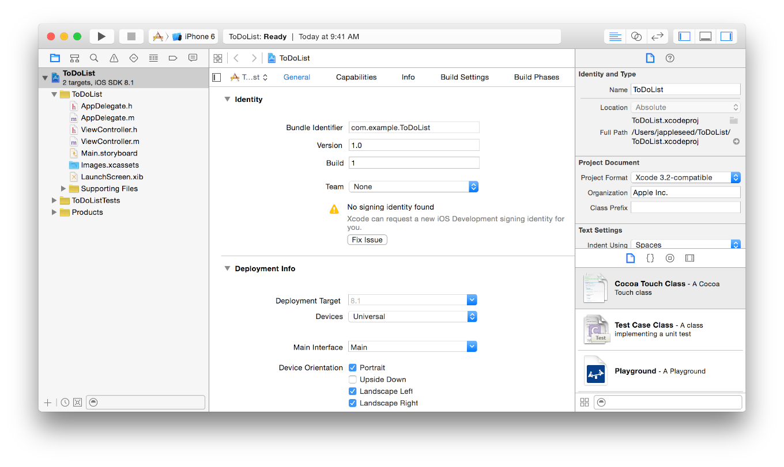Open the Capabilities tab
Image resolution: width=784 pixels, height=467 pixels.
(356, 77)
